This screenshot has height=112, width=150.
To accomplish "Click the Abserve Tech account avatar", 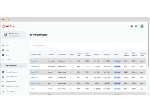I will click(5, 35).
